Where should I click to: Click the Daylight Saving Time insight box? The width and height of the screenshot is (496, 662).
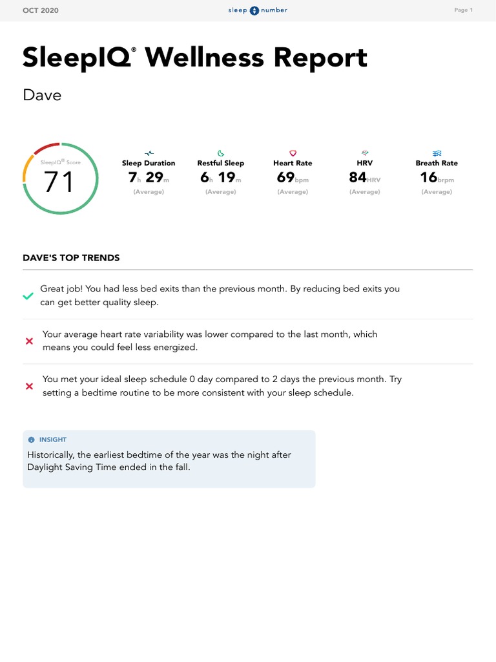169,459
